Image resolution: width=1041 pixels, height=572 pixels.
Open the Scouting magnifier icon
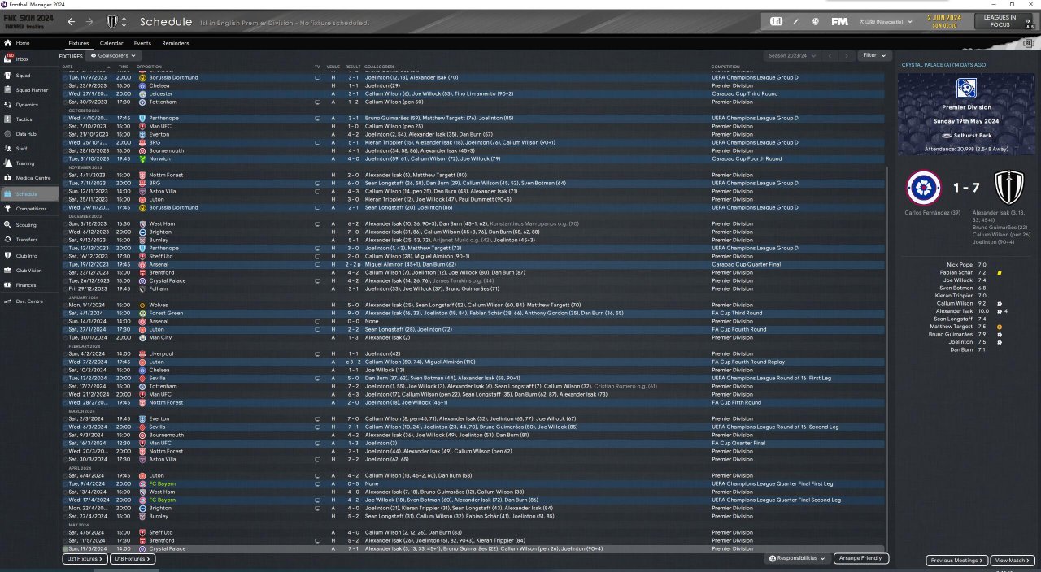point(8,225)
